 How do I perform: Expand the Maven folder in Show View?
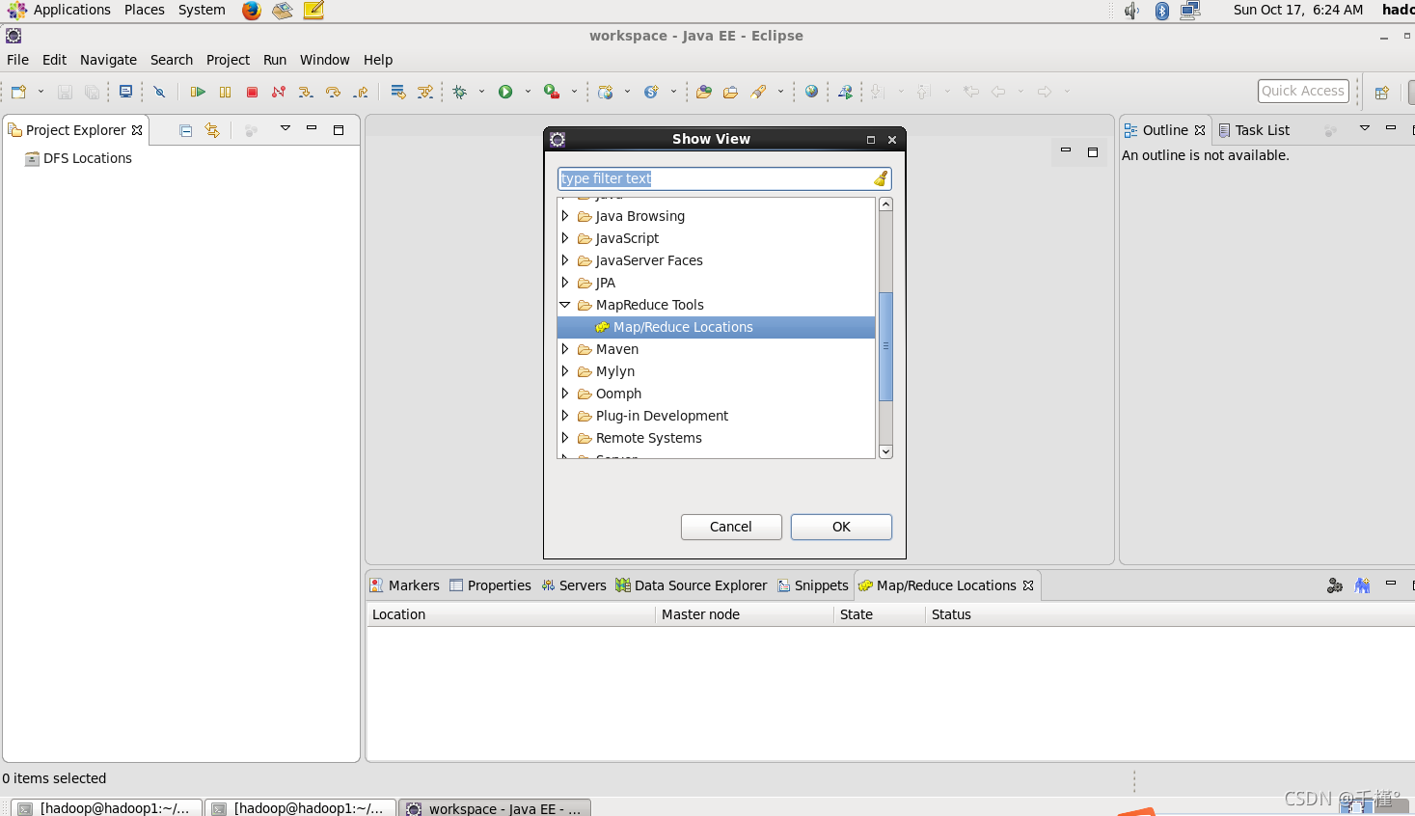(x=565, y=349)
